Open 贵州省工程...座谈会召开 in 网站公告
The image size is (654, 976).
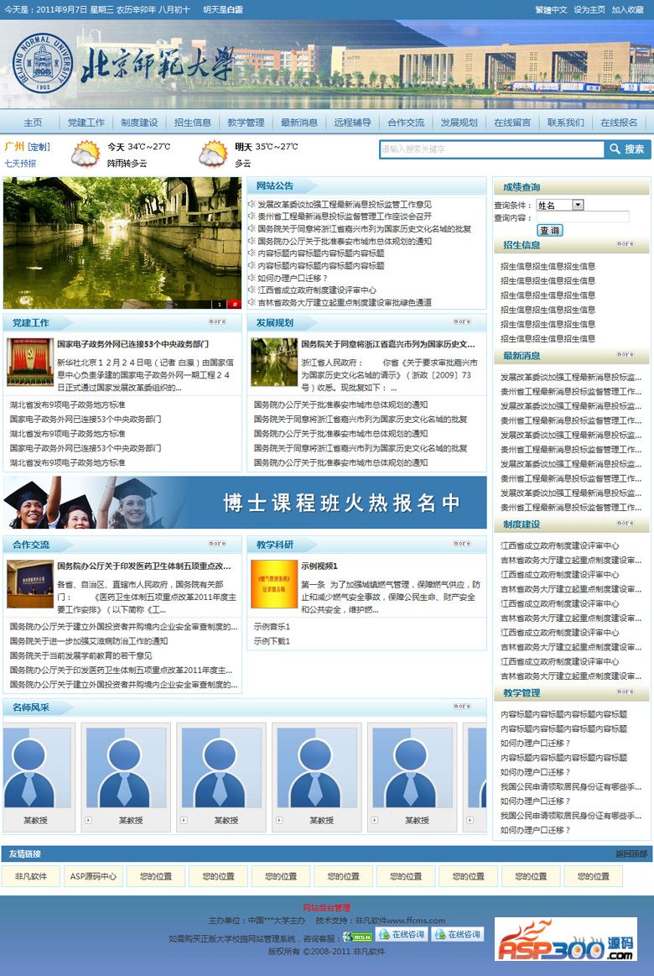pos(345,216)
